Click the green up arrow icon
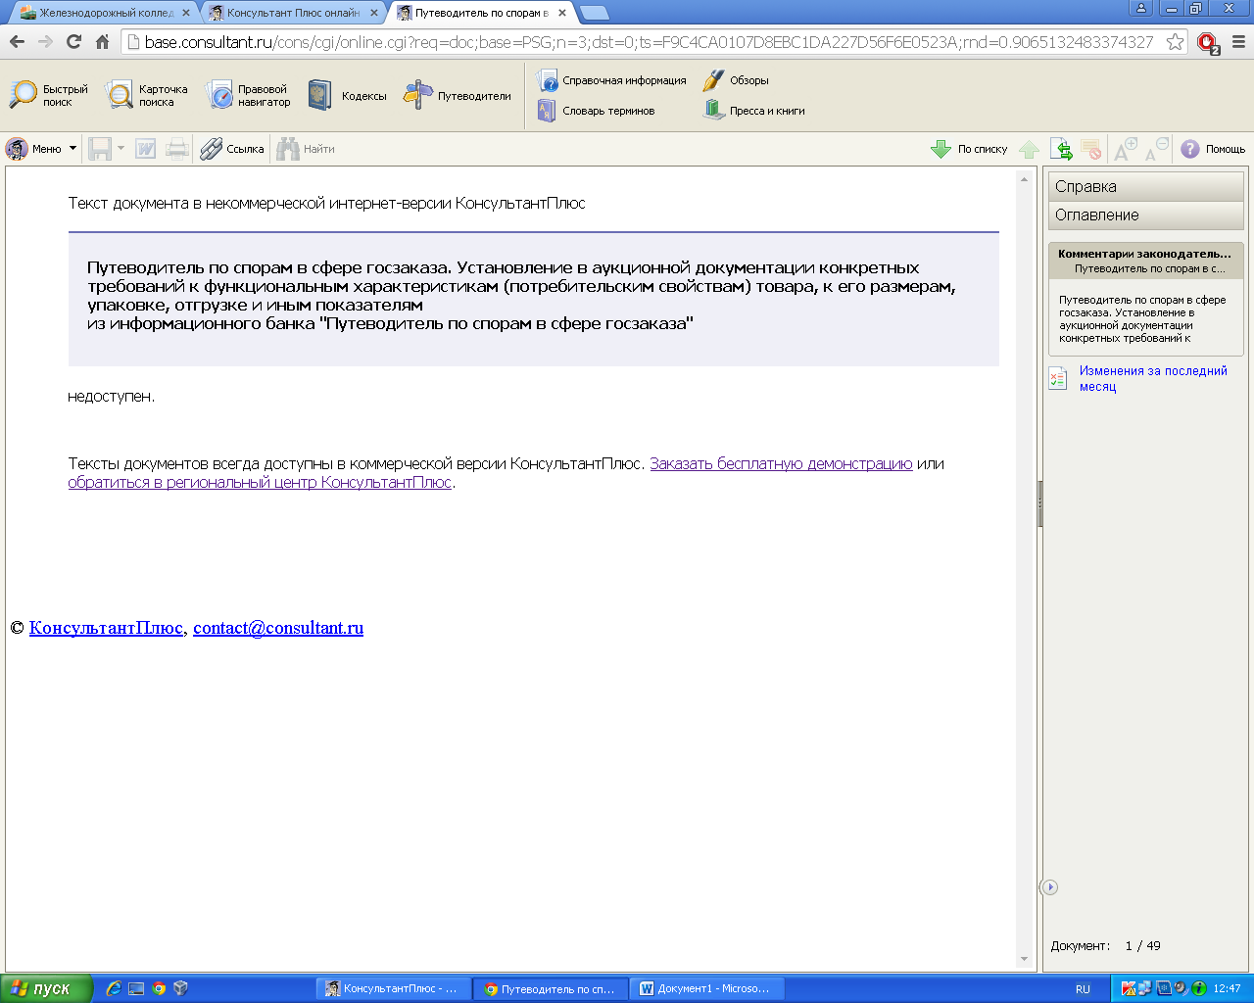 [x=1029, y=149]
